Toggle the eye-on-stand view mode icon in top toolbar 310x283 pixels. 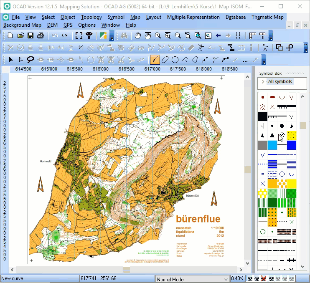[x=89, y=35]
